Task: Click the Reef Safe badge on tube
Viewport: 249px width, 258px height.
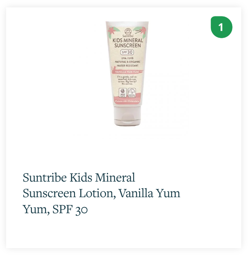Action: click(x=122, y=92)
